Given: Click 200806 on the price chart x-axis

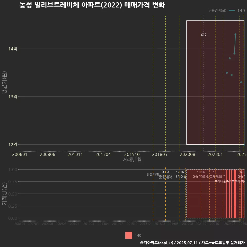Looking at the screenshot, I should coord(48,154).
